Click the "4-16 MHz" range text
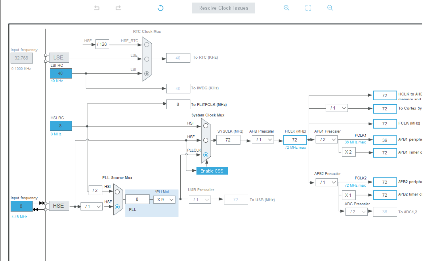This screenshot has height=261, width=424. coord(19,217)
